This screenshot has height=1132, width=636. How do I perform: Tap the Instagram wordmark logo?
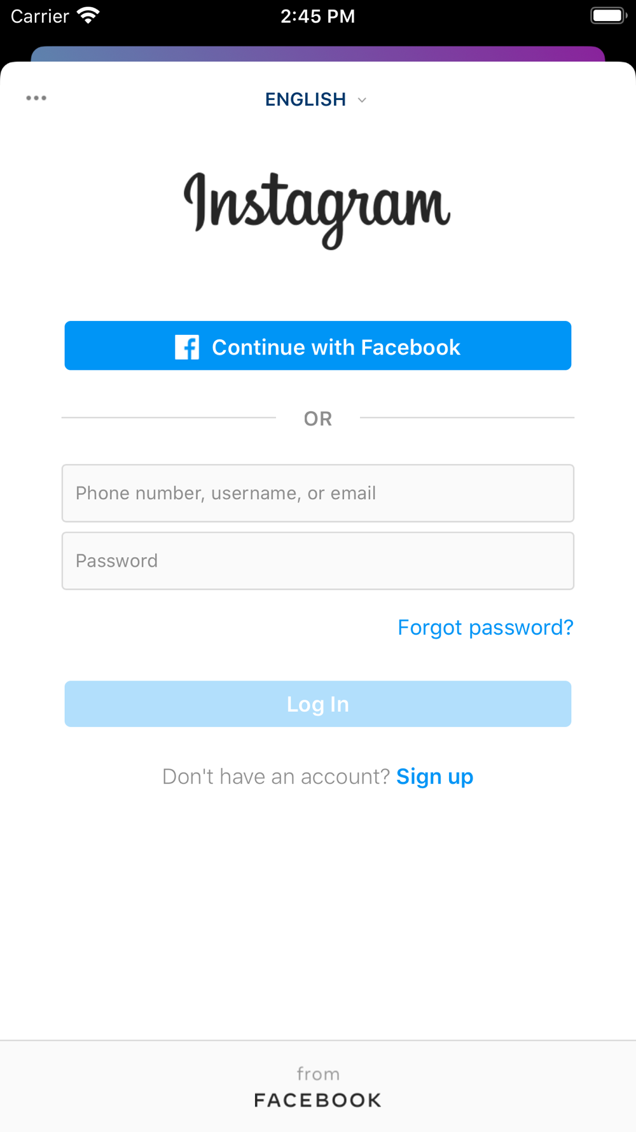[x=317, y=209]
